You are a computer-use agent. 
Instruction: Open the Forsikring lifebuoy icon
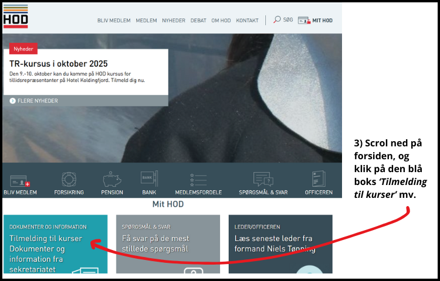(69, 179)
